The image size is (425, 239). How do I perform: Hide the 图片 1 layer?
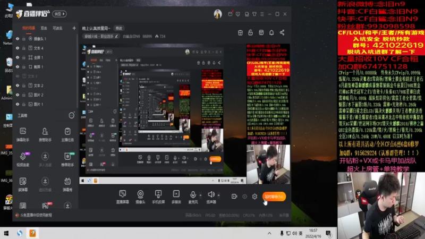tap(18, 104)
